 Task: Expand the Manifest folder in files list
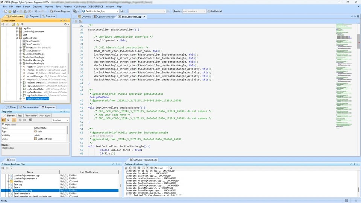point(8,182)
